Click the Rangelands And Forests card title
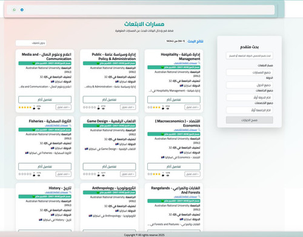 tap(176, 190)
